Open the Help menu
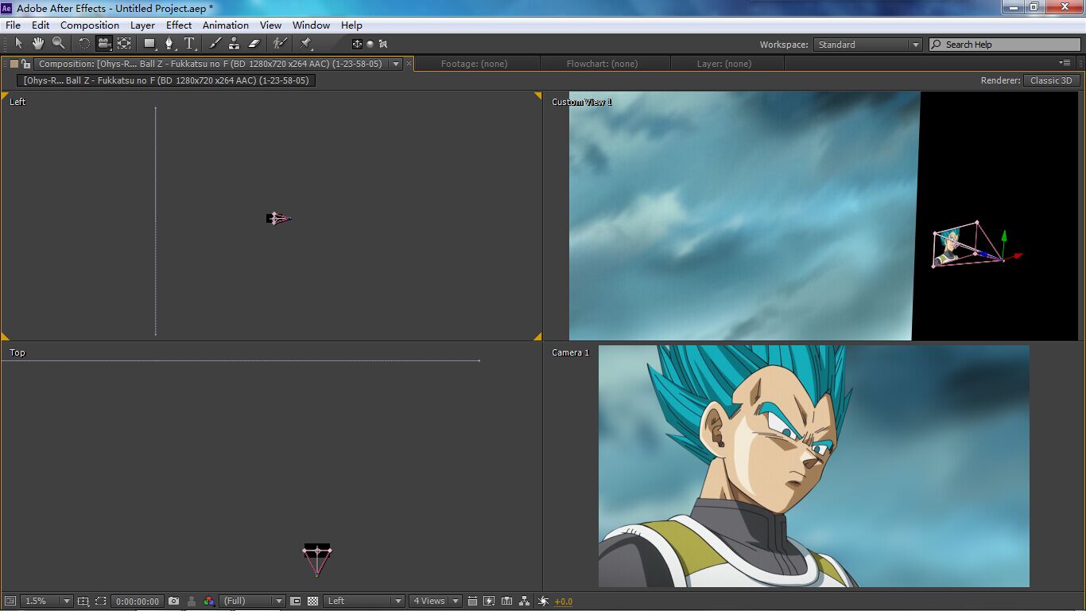This screenshot has width=1086, height=611. 351,25
